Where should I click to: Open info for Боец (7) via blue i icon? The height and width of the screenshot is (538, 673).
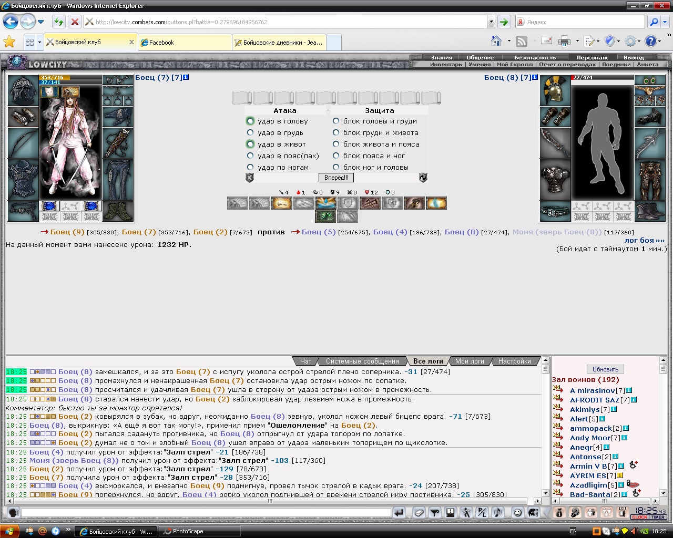pyautogui.click(x=186, y=77)
